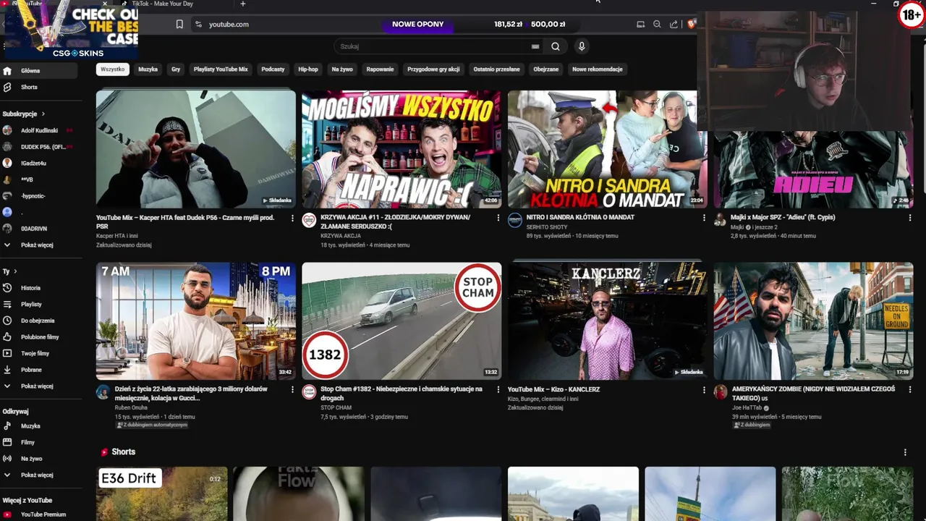Open Główna home in YouTube sidebar
The image size is (926, 521).
coord(39,71)
